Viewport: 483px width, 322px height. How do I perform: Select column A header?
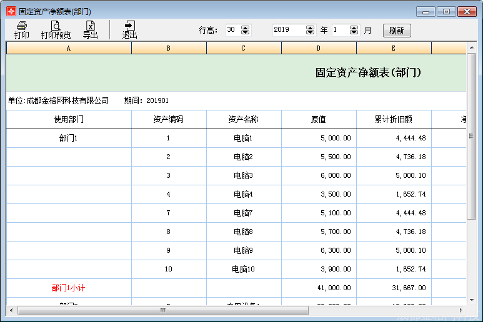pyautogui.click(x=69, y=48)
